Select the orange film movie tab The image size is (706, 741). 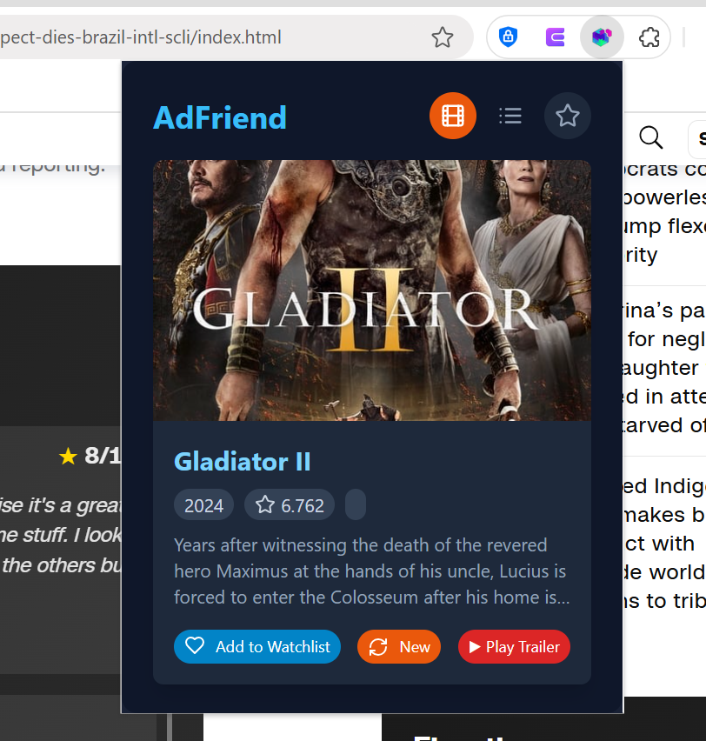452,116
